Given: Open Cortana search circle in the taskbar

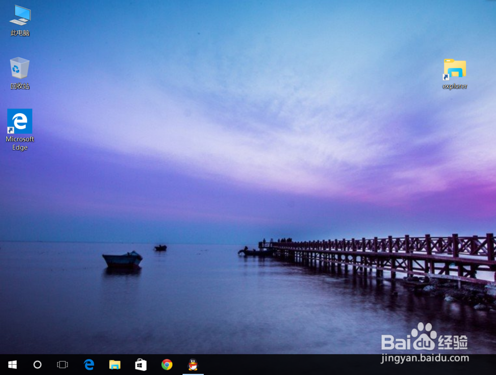Looking at the screenshot, I should point(37,365).
